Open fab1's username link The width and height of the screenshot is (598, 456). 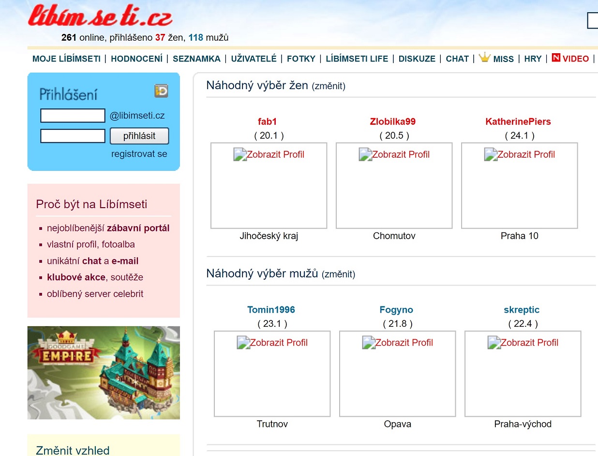click(x=268, y=122)
